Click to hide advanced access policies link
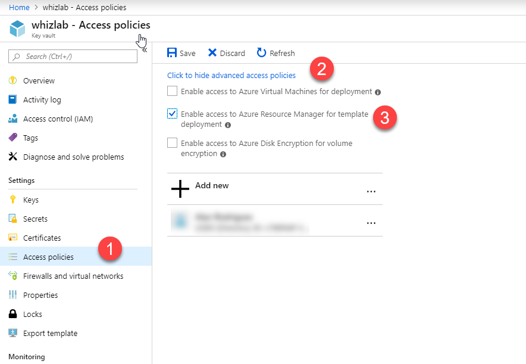 [x=231, y=75]
